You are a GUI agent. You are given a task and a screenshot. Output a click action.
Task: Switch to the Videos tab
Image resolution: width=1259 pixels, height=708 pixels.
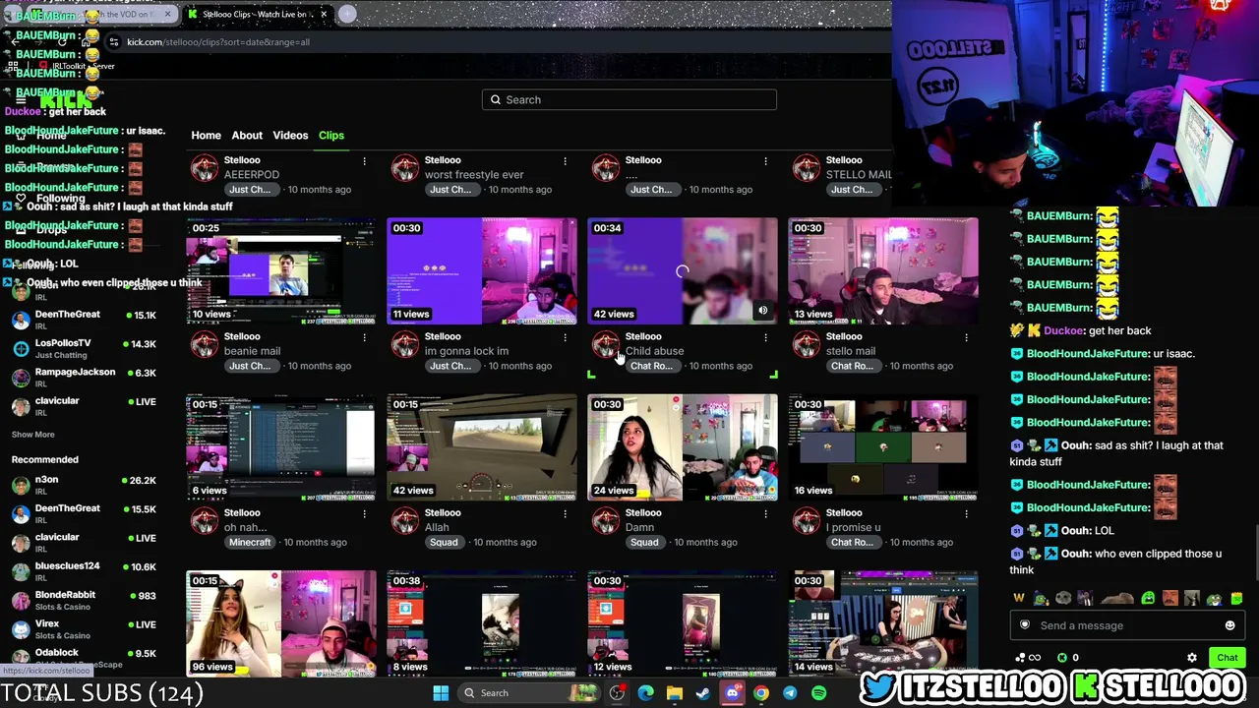tap(290, 135)
